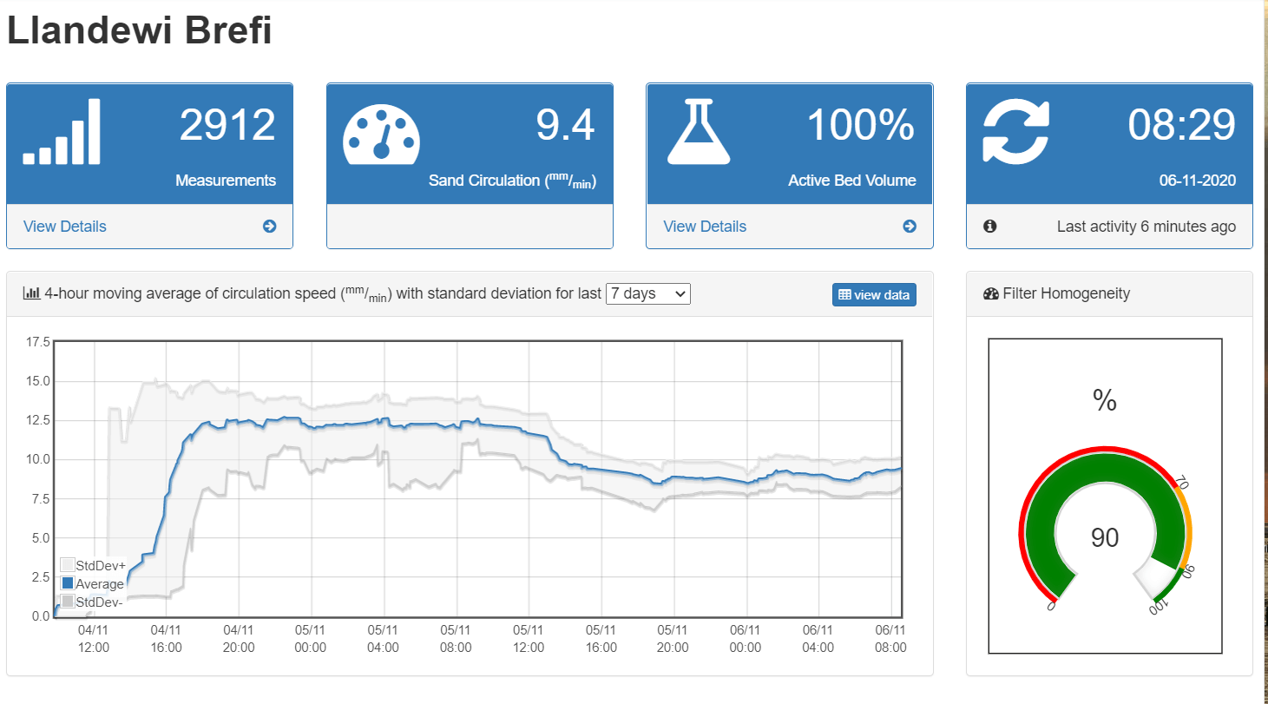Click the arrow icon in Measurements card footer
Viewport: 1268px width, 704px height.
[x=269, y=227]
